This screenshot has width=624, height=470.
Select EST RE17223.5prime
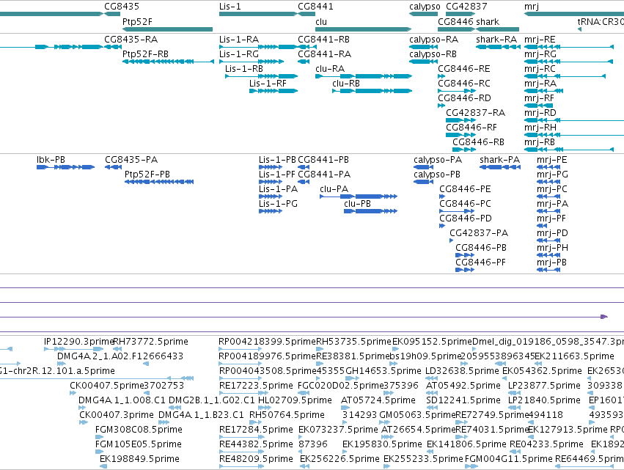click(x=241, y=393)
